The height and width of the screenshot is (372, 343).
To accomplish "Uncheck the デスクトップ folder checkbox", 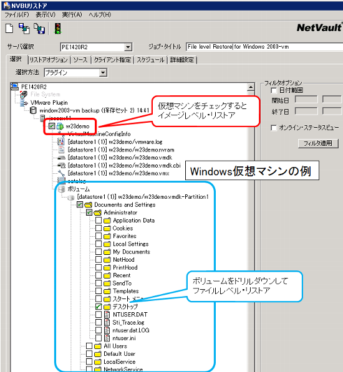I will [99, 307].
